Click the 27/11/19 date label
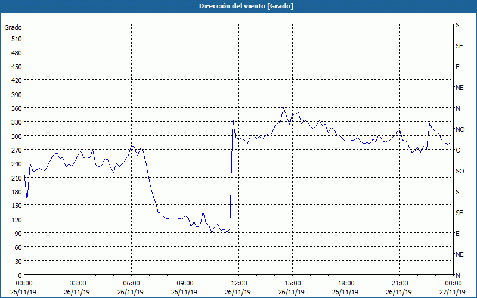The width and height of the screenshot is (477, 298). coord(453,292)
